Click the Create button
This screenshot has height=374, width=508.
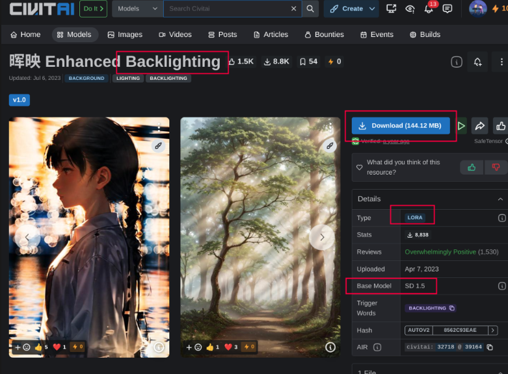[346, 8]
